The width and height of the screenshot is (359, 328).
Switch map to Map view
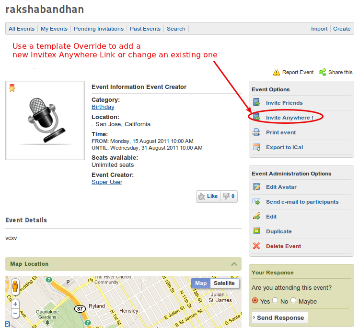(201, 283)
